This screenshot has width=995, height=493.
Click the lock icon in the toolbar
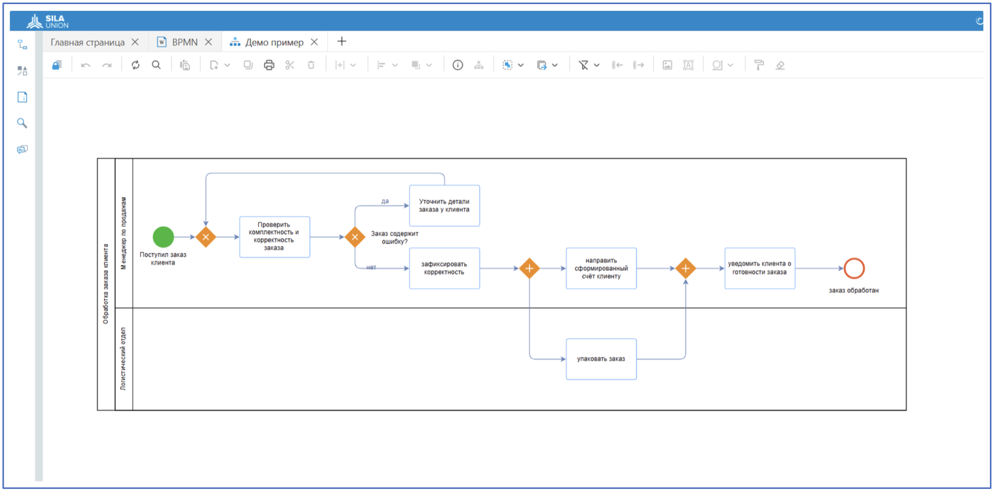(x=57, y=65)
